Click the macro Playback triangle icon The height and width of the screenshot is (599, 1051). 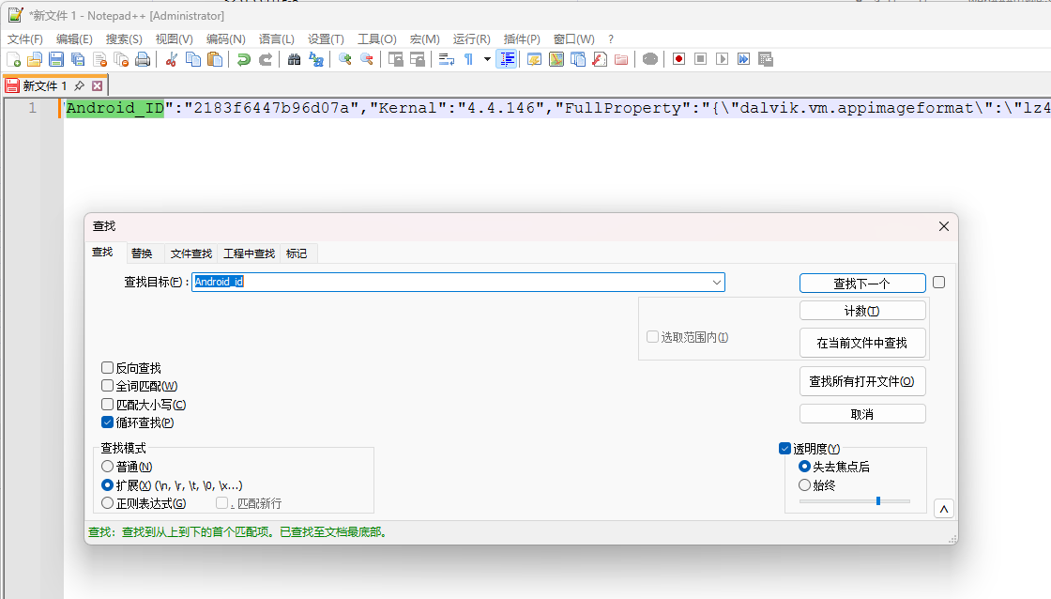[722, 60]
